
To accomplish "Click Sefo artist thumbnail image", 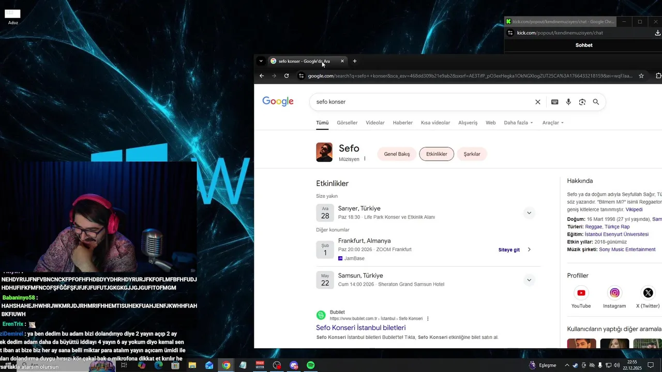I will [324, 152].
